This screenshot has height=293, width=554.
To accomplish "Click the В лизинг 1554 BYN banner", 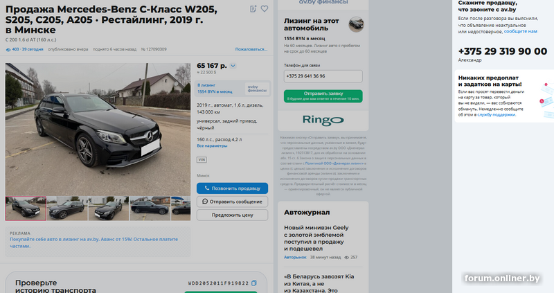I will [233, 89].
